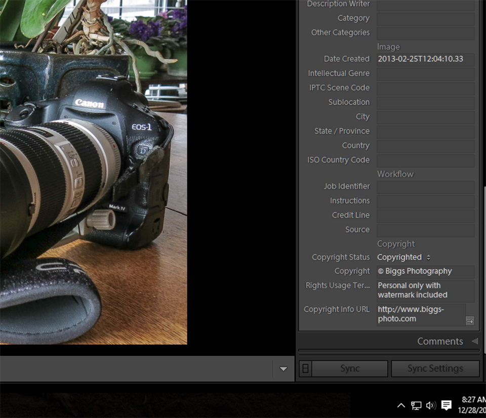Click the Date Created field
The width and height of the screenshot is (486, 418).
click(x=425, y=59)
